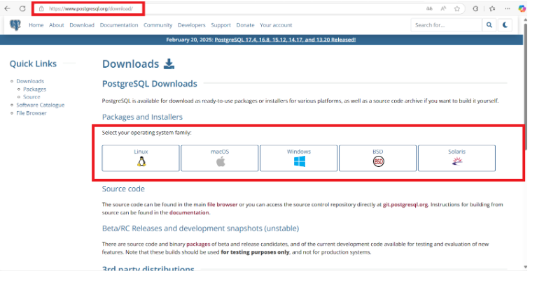The width and height of the screenshot is (537, 283).
Task: Select the Linux operating system tile
Action: (141, 158)
